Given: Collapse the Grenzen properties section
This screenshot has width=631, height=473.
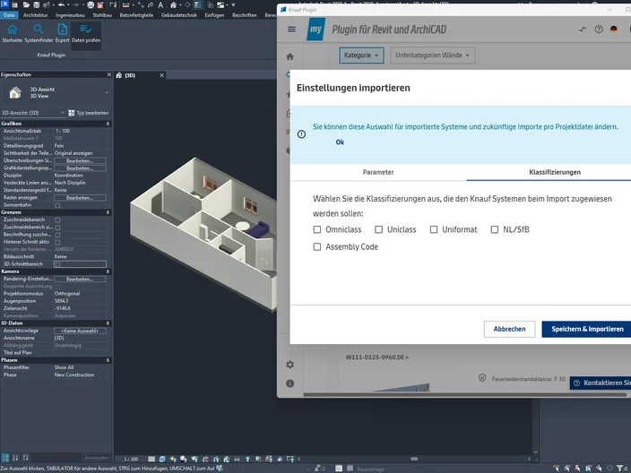Looking at the screenshot, I should coord(108,212).
